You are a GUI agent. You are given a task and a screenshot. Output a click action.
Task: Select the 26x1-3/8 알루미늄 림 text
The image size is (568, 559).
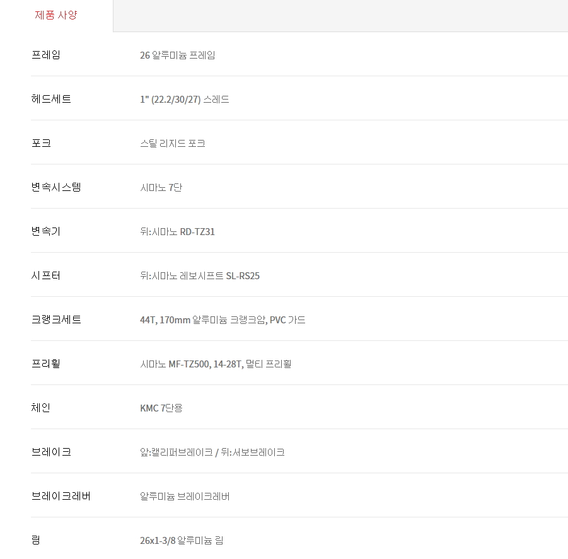(x=182, y=541)
